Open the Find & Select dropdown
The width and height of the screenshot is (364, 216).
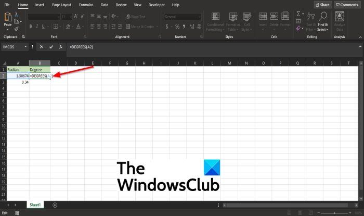pyautogui.click(x=323, y=21)
